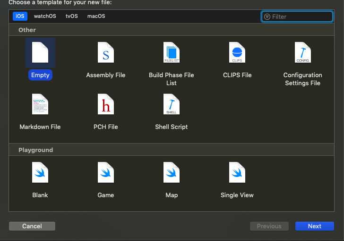Image resolution: width=344 pixels, height=241 pixels.
Task: Show the macOS platform tab
Action: pyautogui.click(x=96, y=16)
